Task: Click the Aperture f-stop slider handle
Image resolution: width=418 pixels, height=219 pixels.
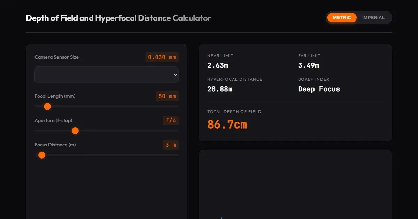Action: [x=75, y=131]
